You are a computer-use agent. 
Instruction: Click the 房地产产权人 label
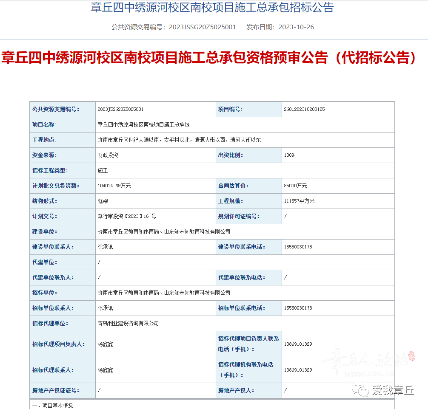click(x=236, y=390)
